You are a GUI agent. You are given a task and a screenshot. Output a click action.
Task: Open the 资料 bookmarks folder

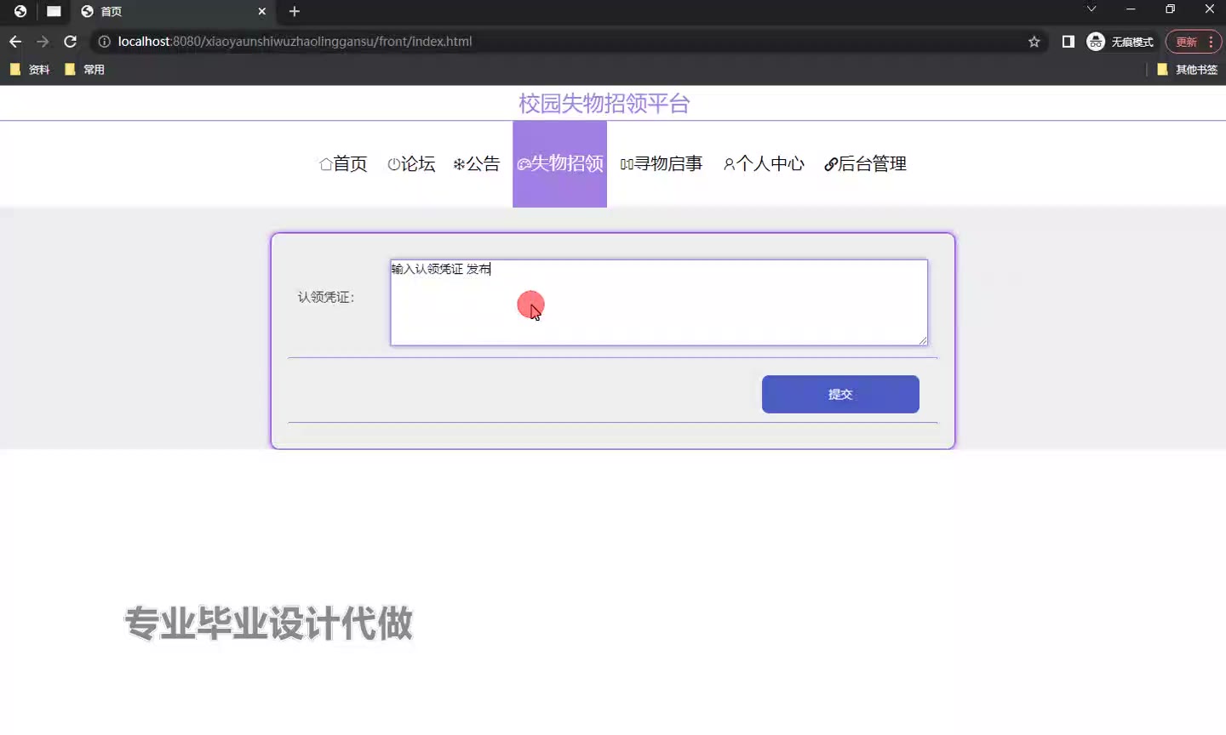tap(30, 70)
